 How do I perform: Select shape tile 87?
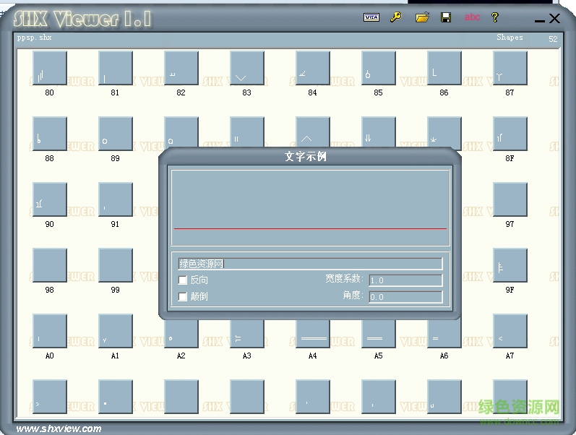pyautogui.click(x=510, y=68)
